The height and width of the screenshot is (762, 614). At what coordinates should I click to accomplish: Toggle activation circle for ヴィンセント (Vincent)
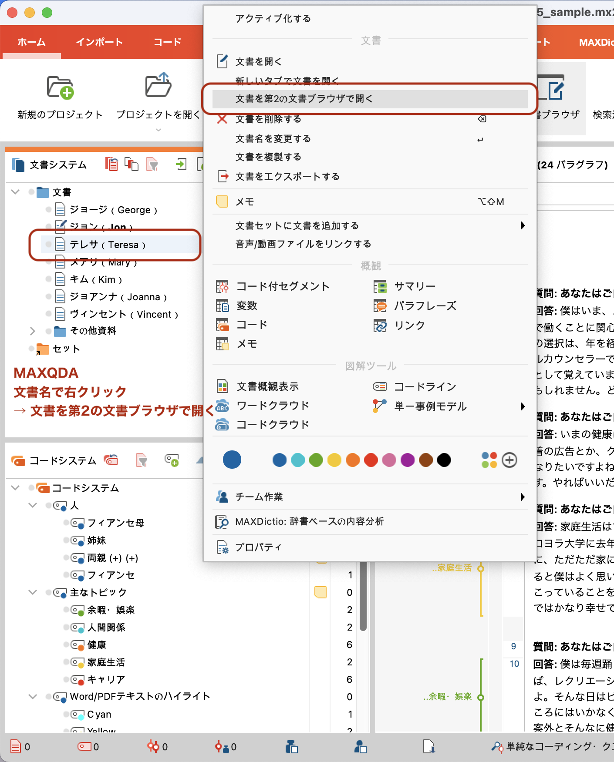click(49, 314)
